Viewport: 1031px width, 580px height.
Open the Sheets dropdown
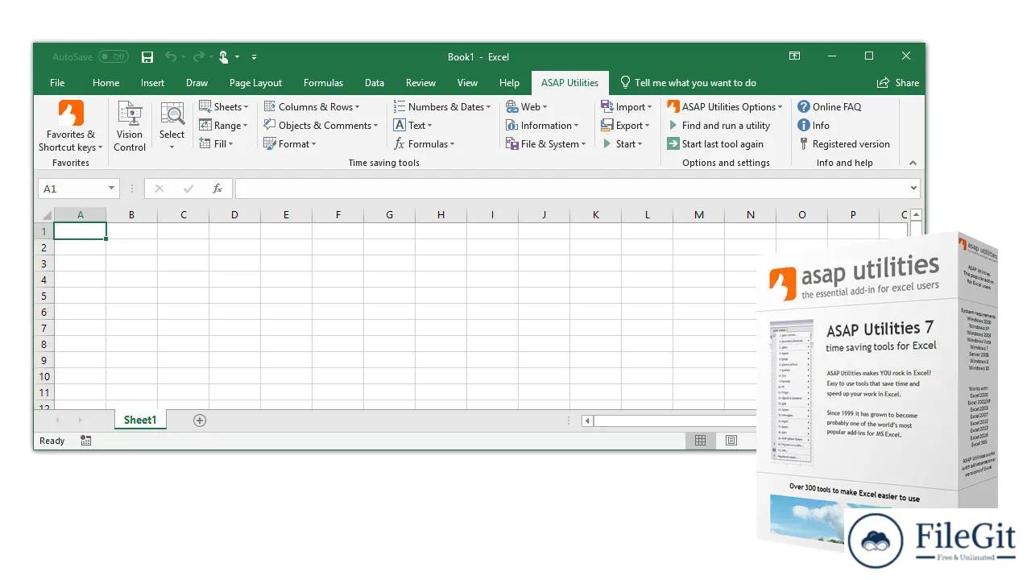(223, 106)
